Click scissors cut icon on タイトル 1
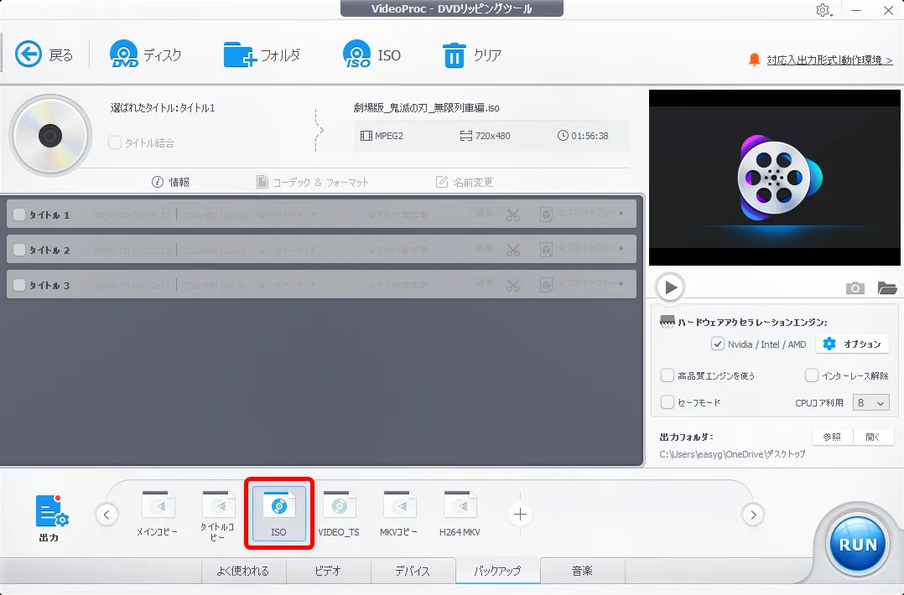 tap(513, 215)
